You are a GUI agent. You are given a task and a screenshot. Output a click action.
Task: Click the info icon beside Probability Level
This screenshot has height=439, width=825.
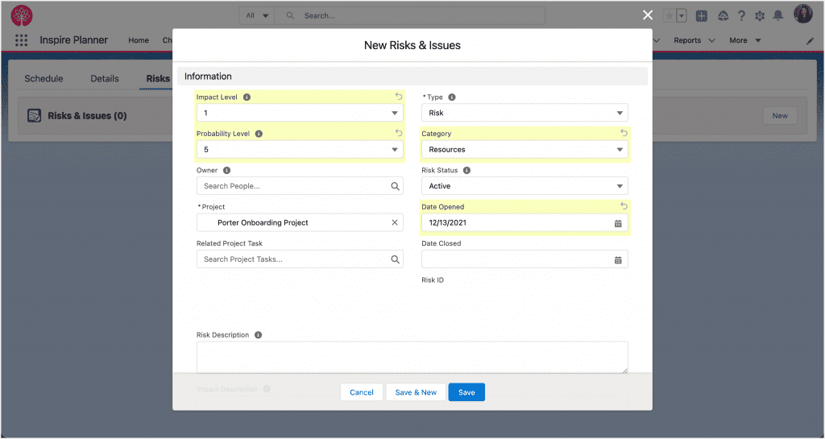(x=259, y=134)
